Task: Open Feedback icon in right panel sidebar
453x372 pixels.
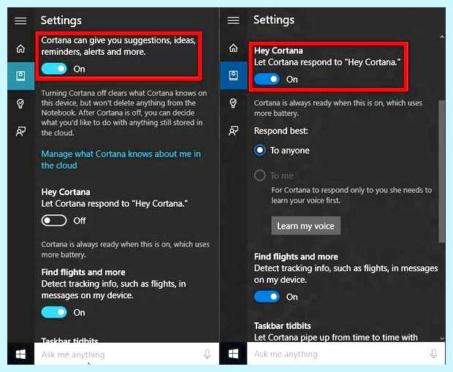Action: (233, 131)
